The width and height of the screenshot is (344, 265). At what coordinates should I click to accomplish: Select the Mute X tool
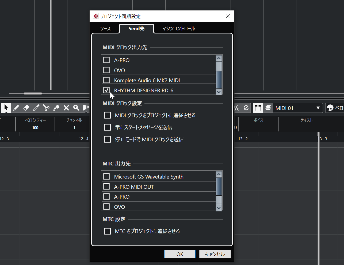(x=66, y=108)
